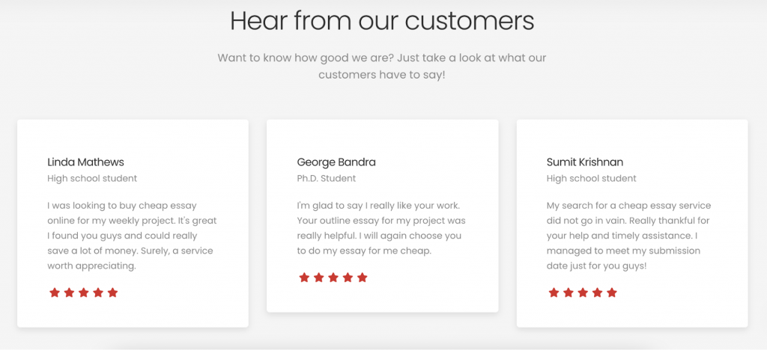The image size is (767, 350).
Task: Click fourth star in George Bandra's rating
Action: coord(348,277)
